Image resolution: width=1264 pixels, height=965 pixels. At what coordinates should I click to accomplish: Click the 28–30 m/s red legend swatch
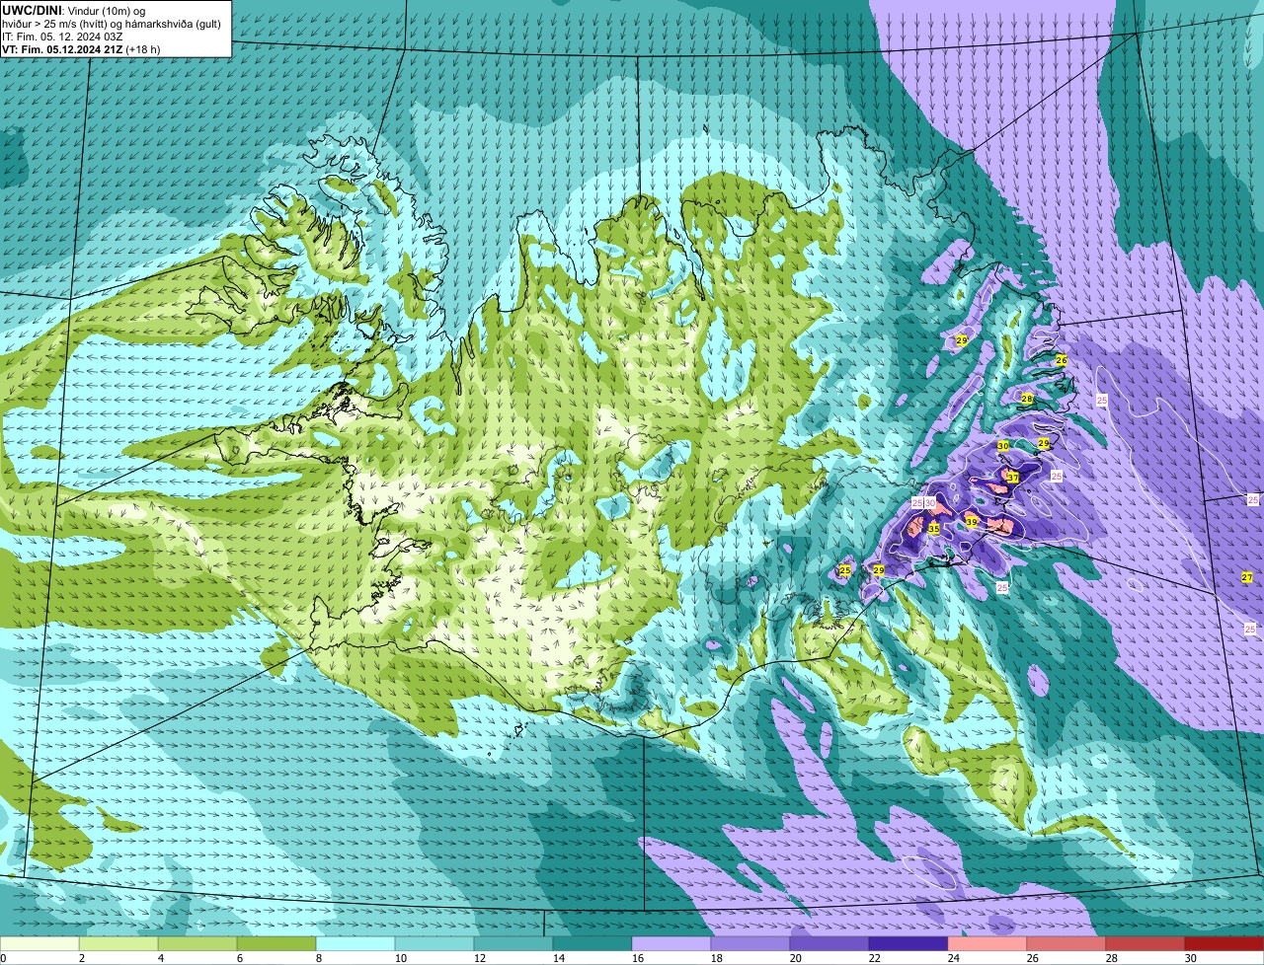tap(1145, 944)
